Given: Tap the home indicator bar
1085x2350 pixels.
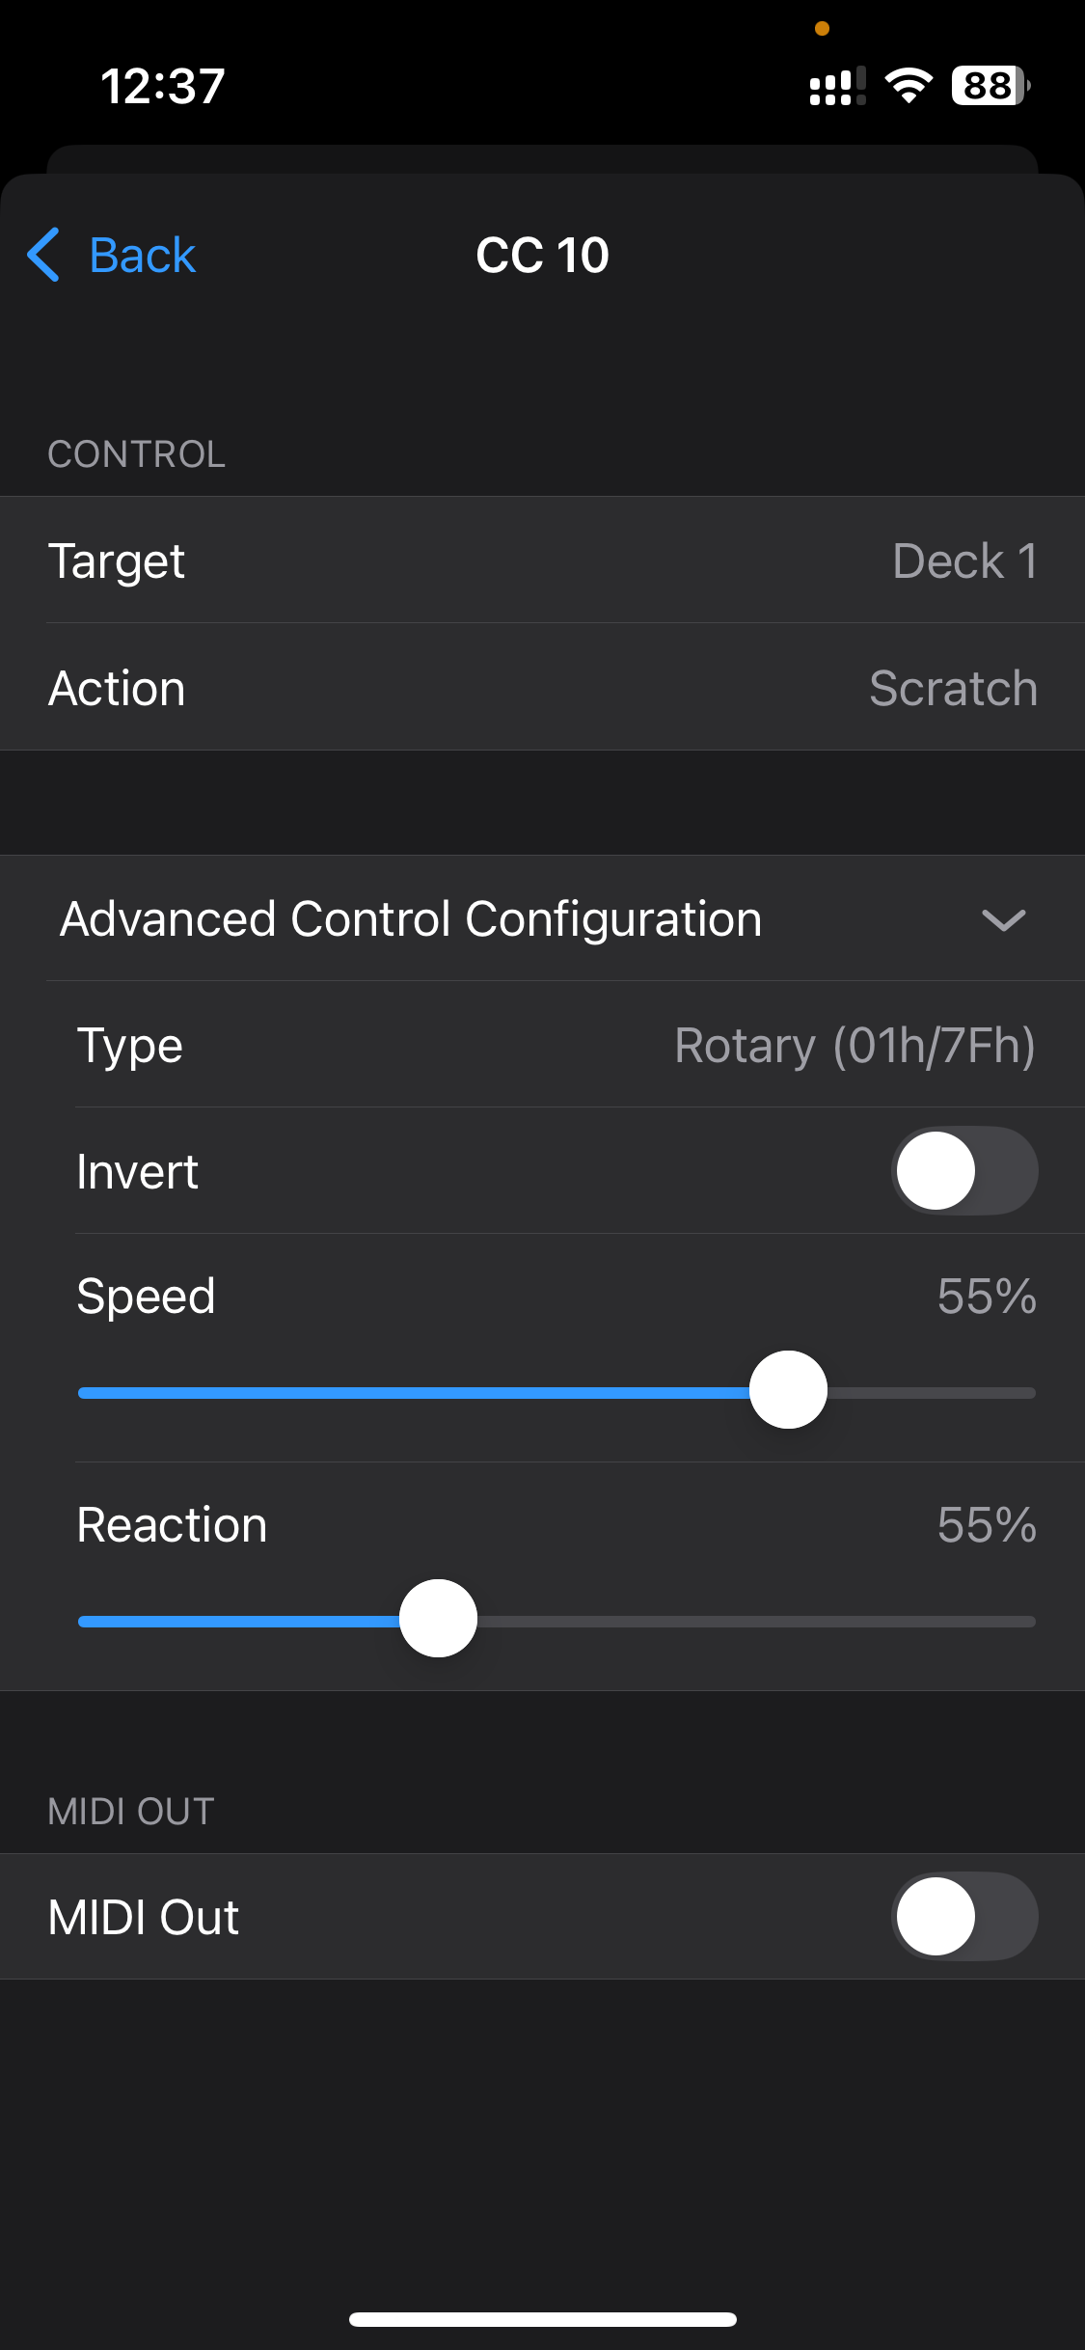Looking at the screenshot, I should [x=542, y=2319].
